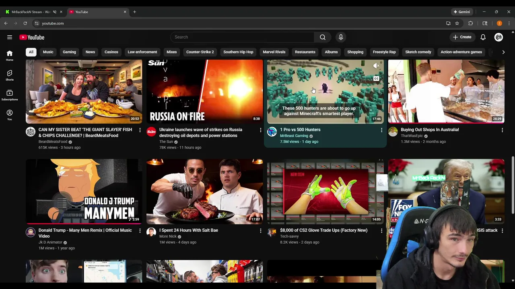Open options for Buying Out Shops In Australia
The height and width of the screenshot is (289, 515).
tap(502, 130)
